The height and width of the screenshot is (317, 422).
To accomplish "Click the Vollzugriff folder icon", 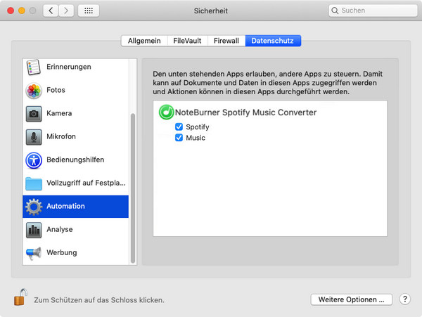I will coord(34,183).
